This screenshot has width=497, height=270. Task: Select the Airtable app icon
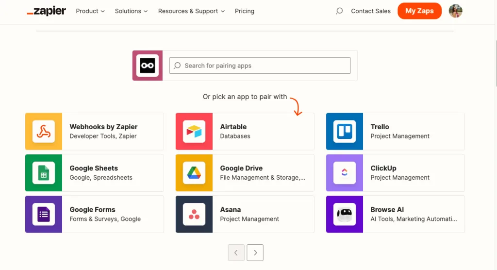click(x=194, y=132)
